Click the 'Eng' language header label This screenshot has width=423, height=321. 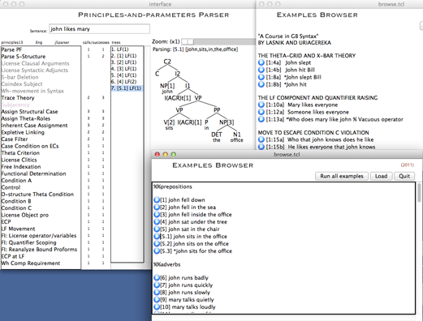(39, 42)
